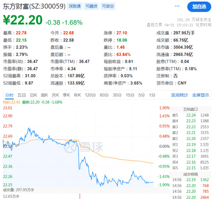
Task: Open the three-dot more options menu
Action: 177,6
